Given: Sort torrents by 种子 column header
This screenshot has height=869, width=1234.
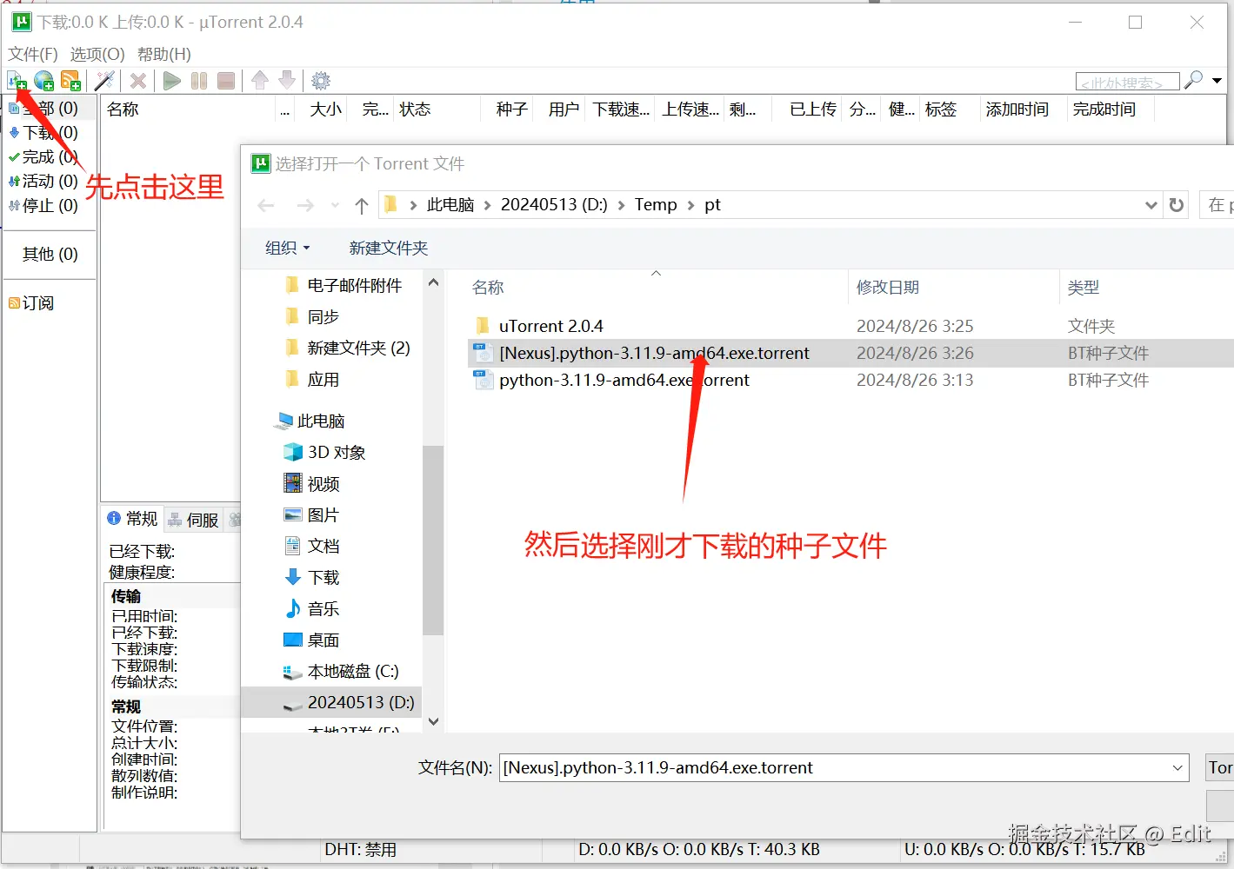Looking at the screenshot, I should (x=511, y=109).
